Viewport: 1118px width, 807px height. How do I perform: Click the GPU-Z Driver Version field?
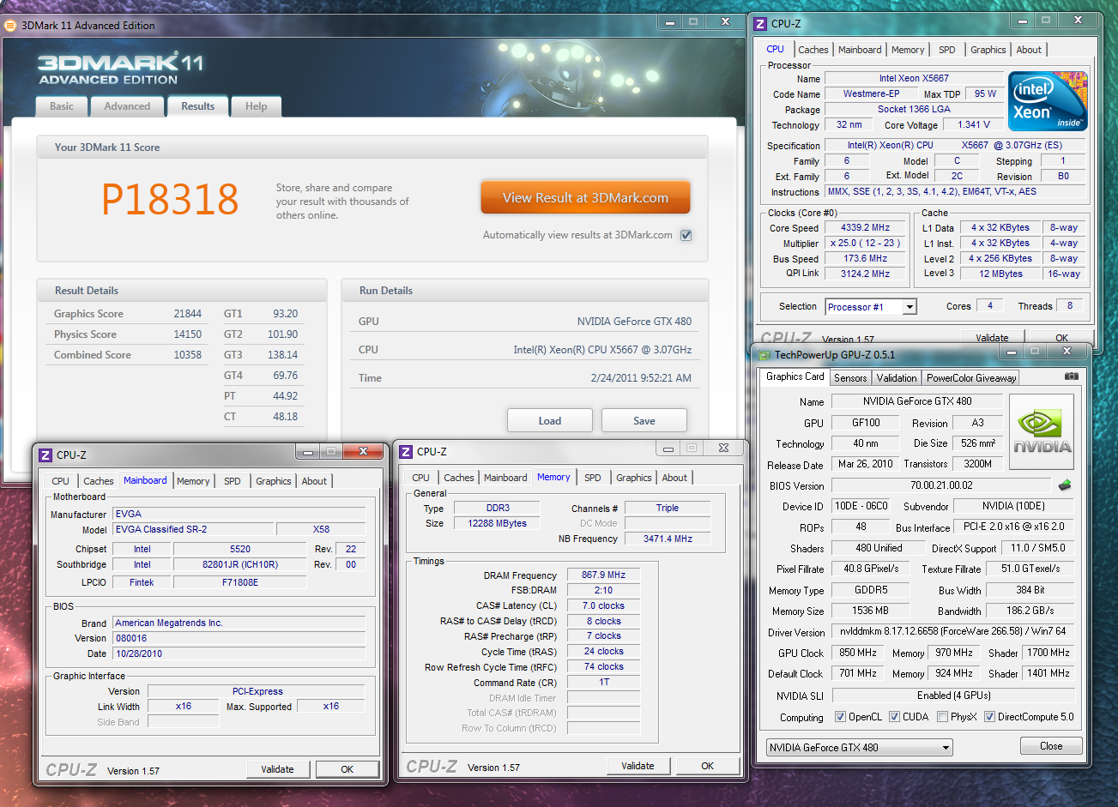(x=953, y=632)
